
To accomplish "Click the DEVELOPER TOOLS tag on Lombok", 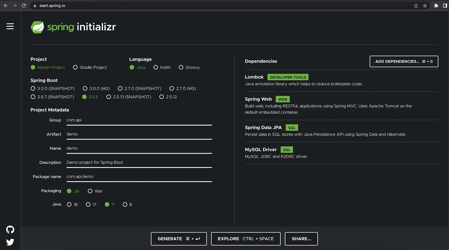I will [x=288, y=77].
